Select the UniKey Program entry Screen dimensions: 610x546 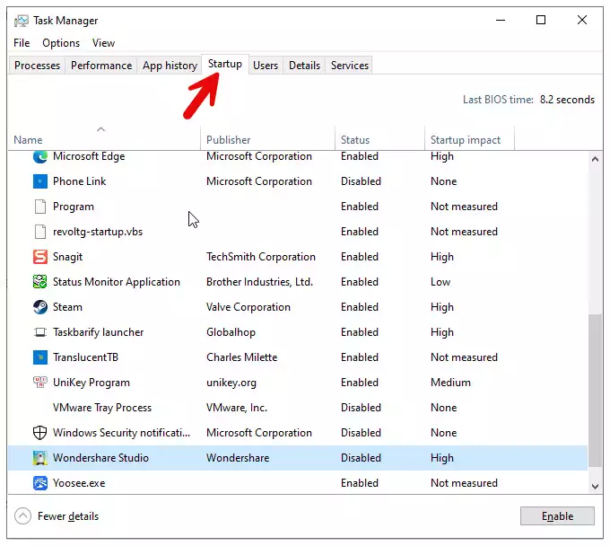91,383
